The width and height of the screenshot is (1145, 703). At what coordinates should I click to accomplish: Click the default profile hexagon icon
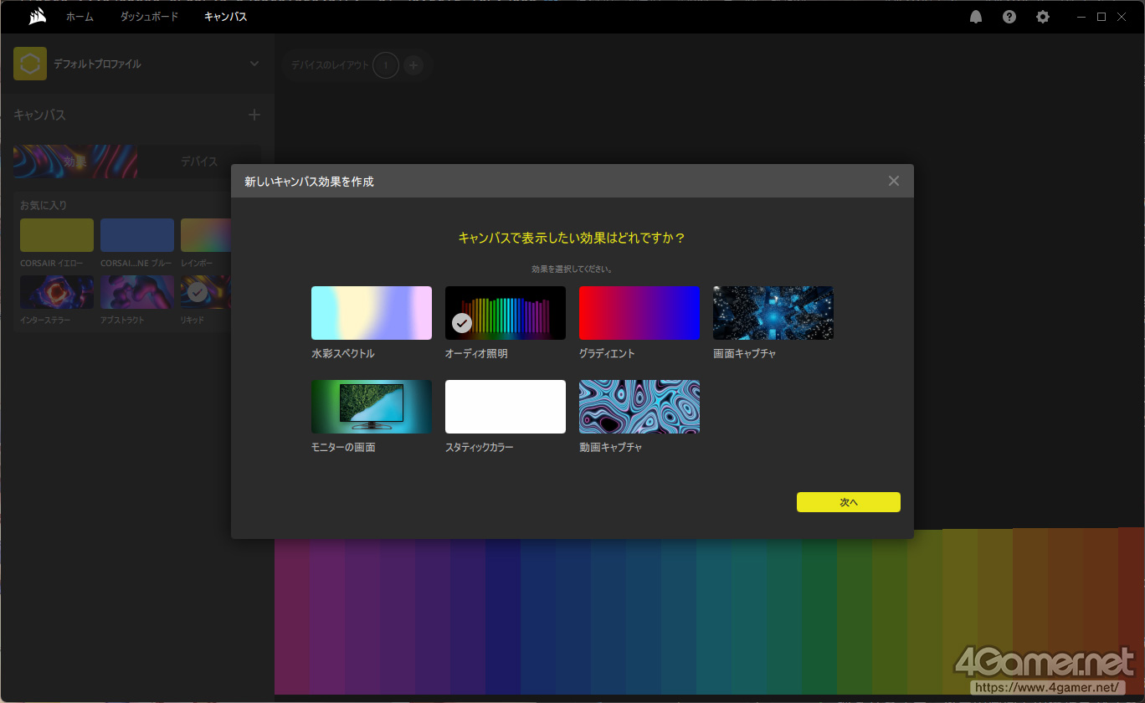click(30, 64)
